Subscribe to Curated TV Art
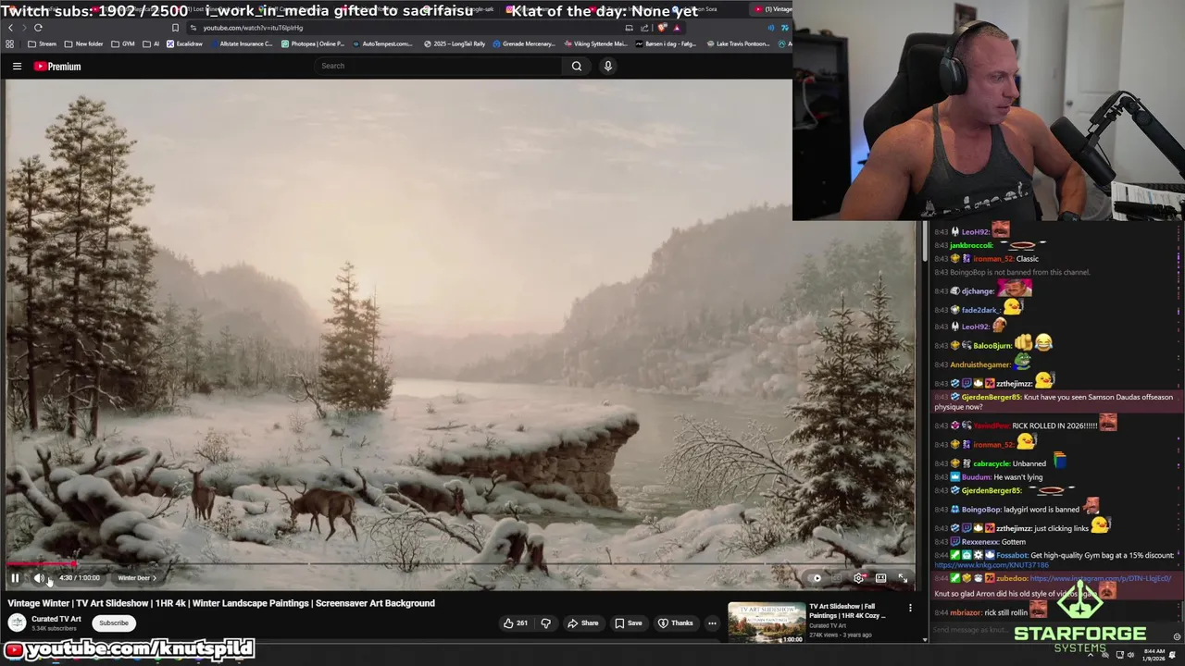Image resolution: width=1185 pixels, height=666 pixels. click(x=114, y=623)
